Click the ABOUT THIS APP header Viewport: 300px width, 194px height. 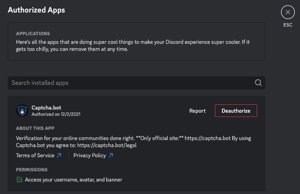tap(35, 128)
